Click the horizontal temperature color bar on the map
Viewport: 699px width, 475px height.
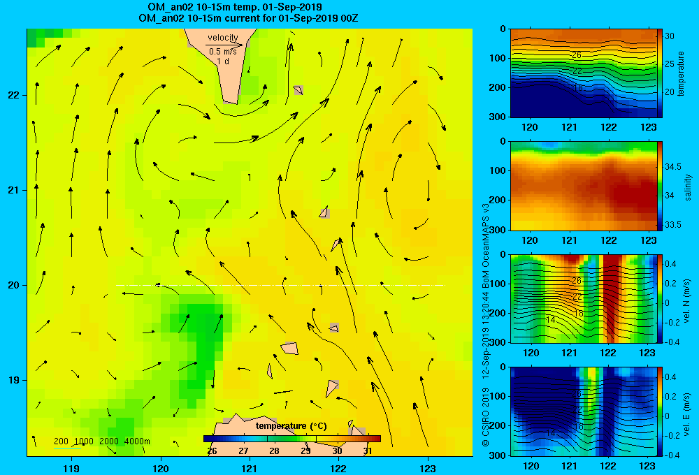pyautogui.click(x=292, y=439)
